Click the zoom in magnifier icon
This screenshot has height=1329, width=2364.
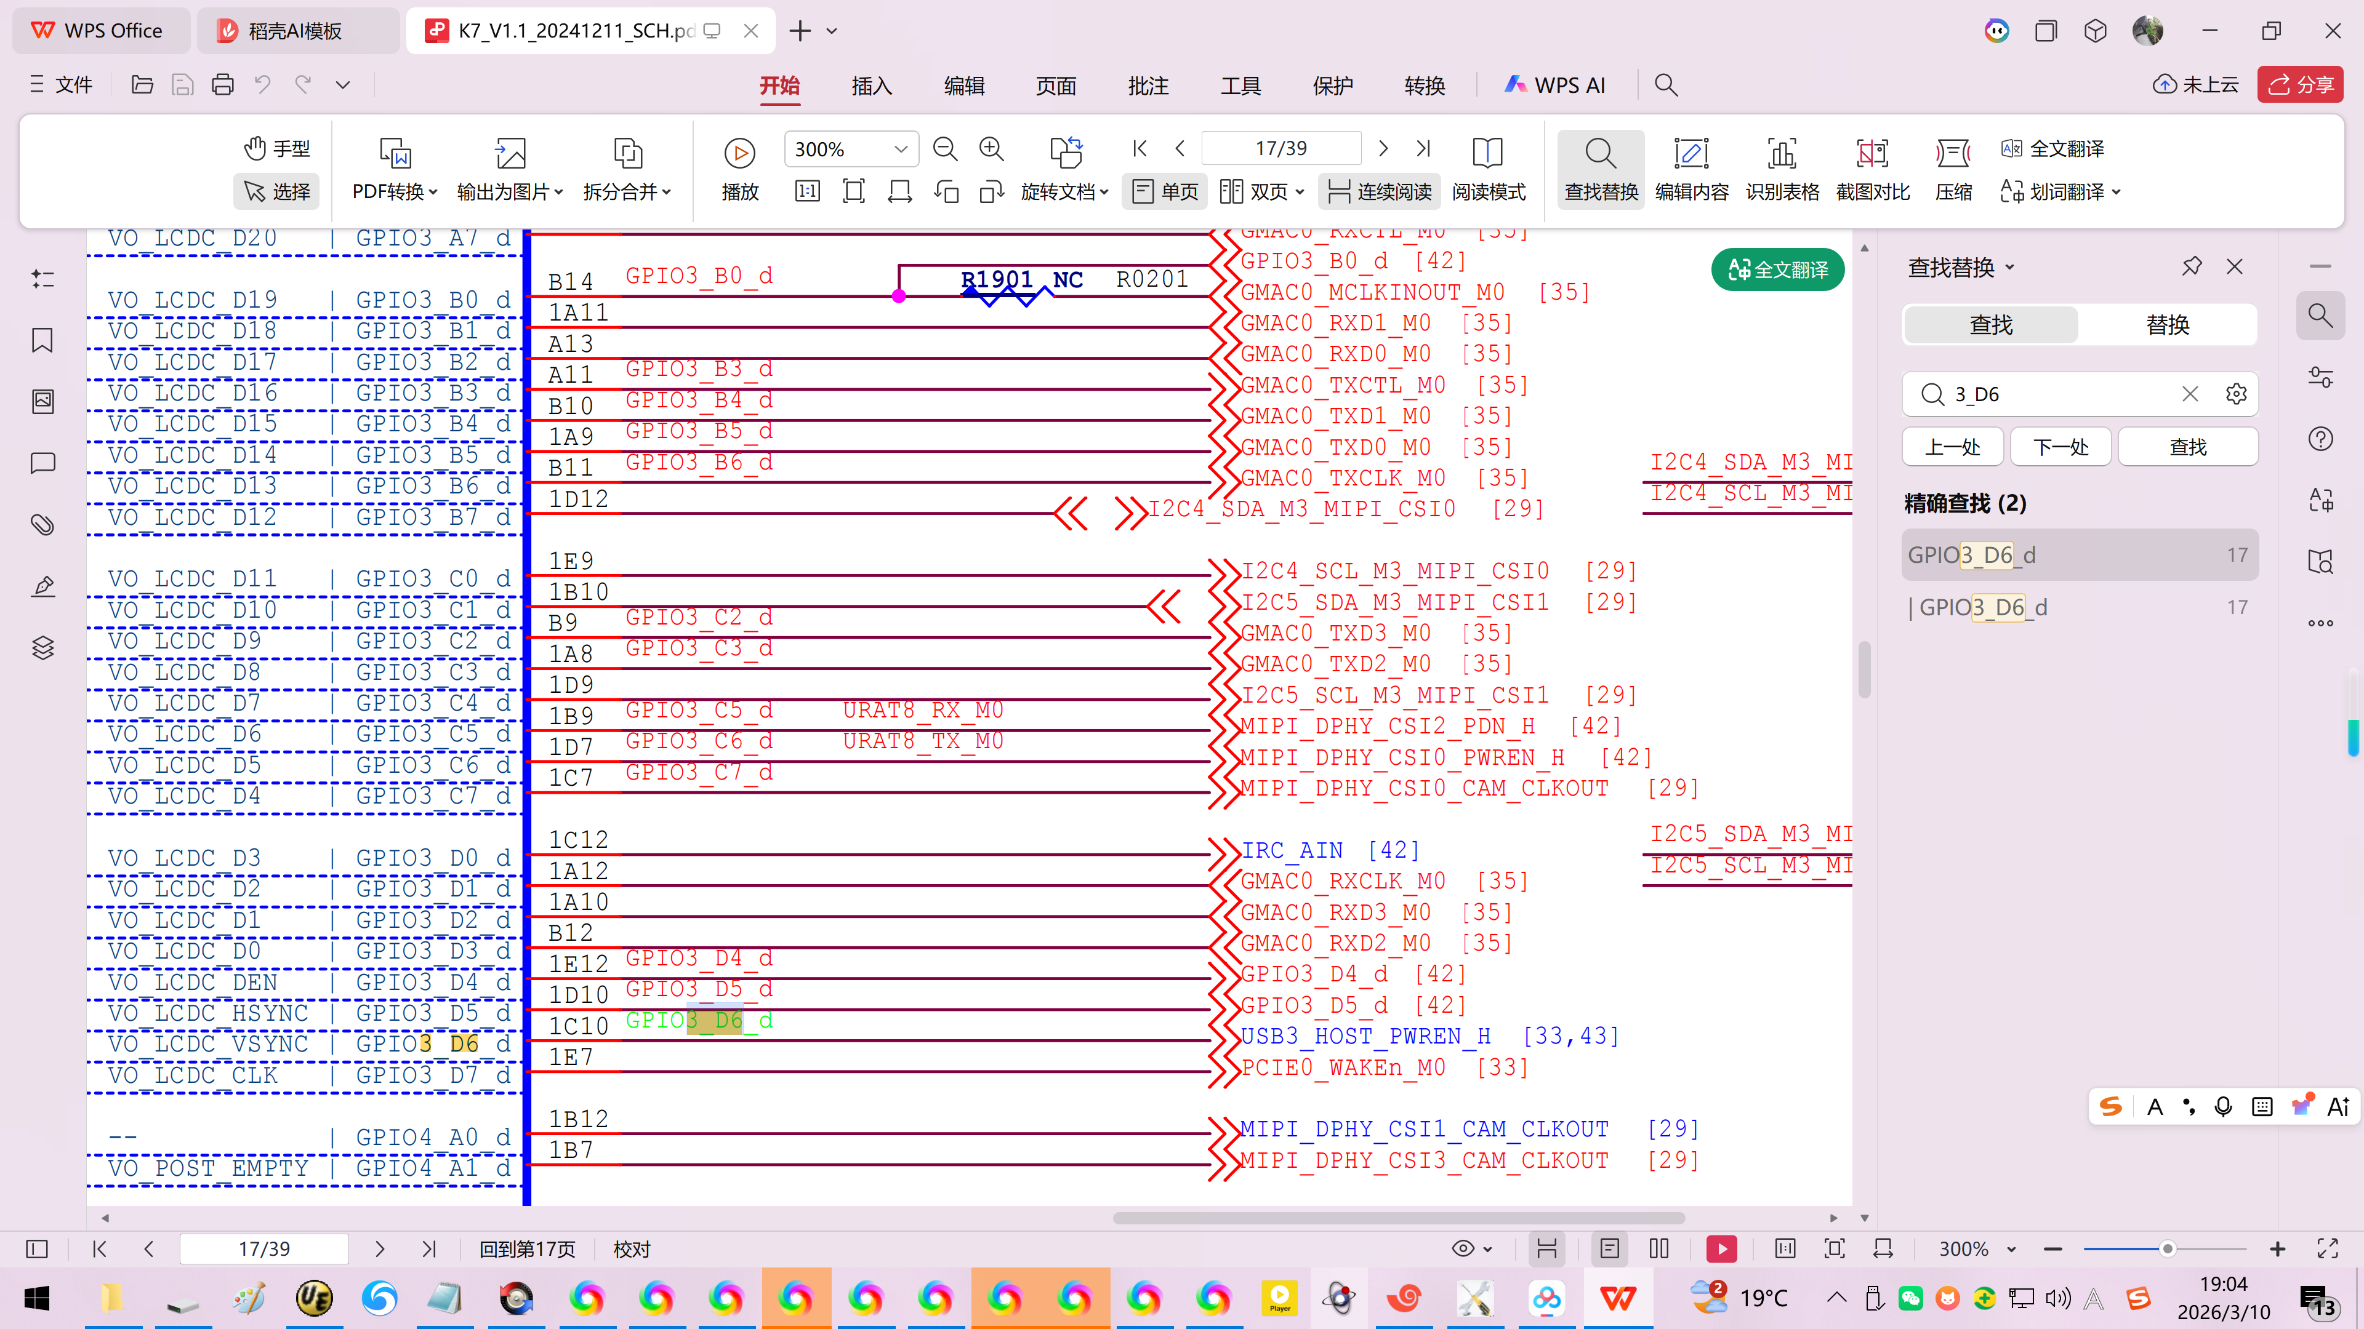(991, 148)
